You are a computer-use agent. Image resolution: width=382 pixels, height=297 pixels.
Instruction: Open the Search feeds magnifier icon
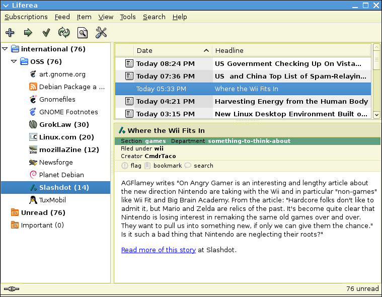(83, 33)
